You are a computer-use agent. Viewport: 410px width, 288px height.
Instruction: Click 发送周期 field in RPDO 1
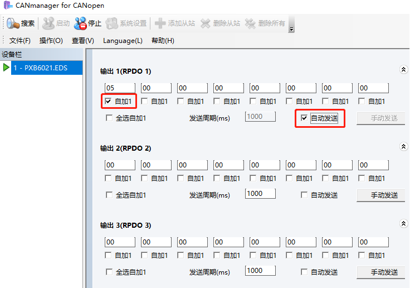click(x=261, y=117)
